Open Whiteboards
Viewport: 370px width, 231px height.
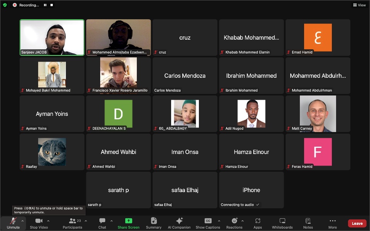click(x=282, y=223)
